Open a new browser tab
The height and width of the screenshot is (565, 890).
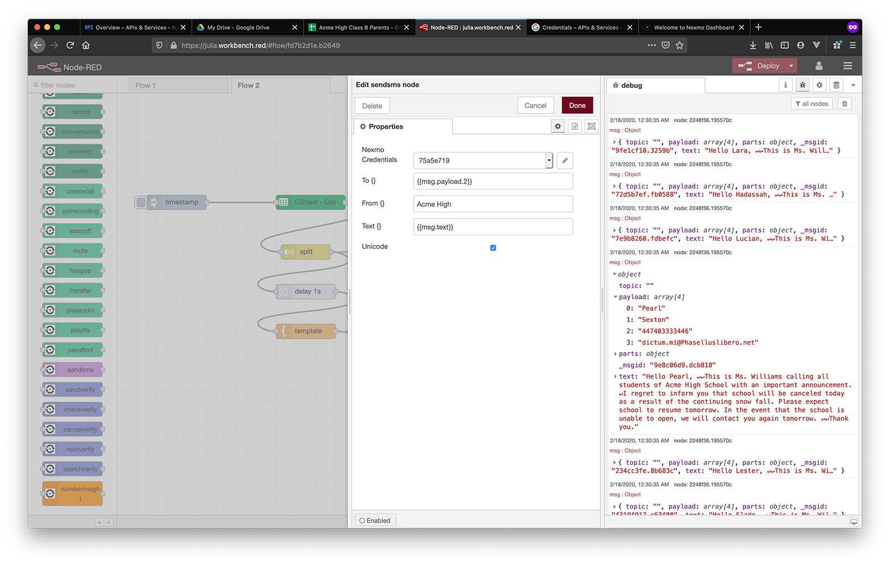coord(758,27)
